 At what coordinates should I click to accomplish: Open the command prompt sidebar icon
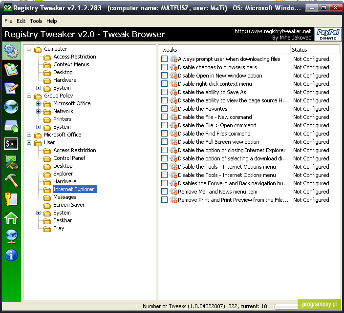[11, 144]
